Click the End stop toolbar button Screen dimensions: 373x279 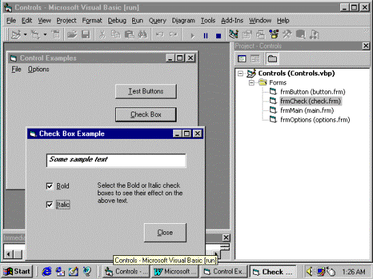coord(218,36)
